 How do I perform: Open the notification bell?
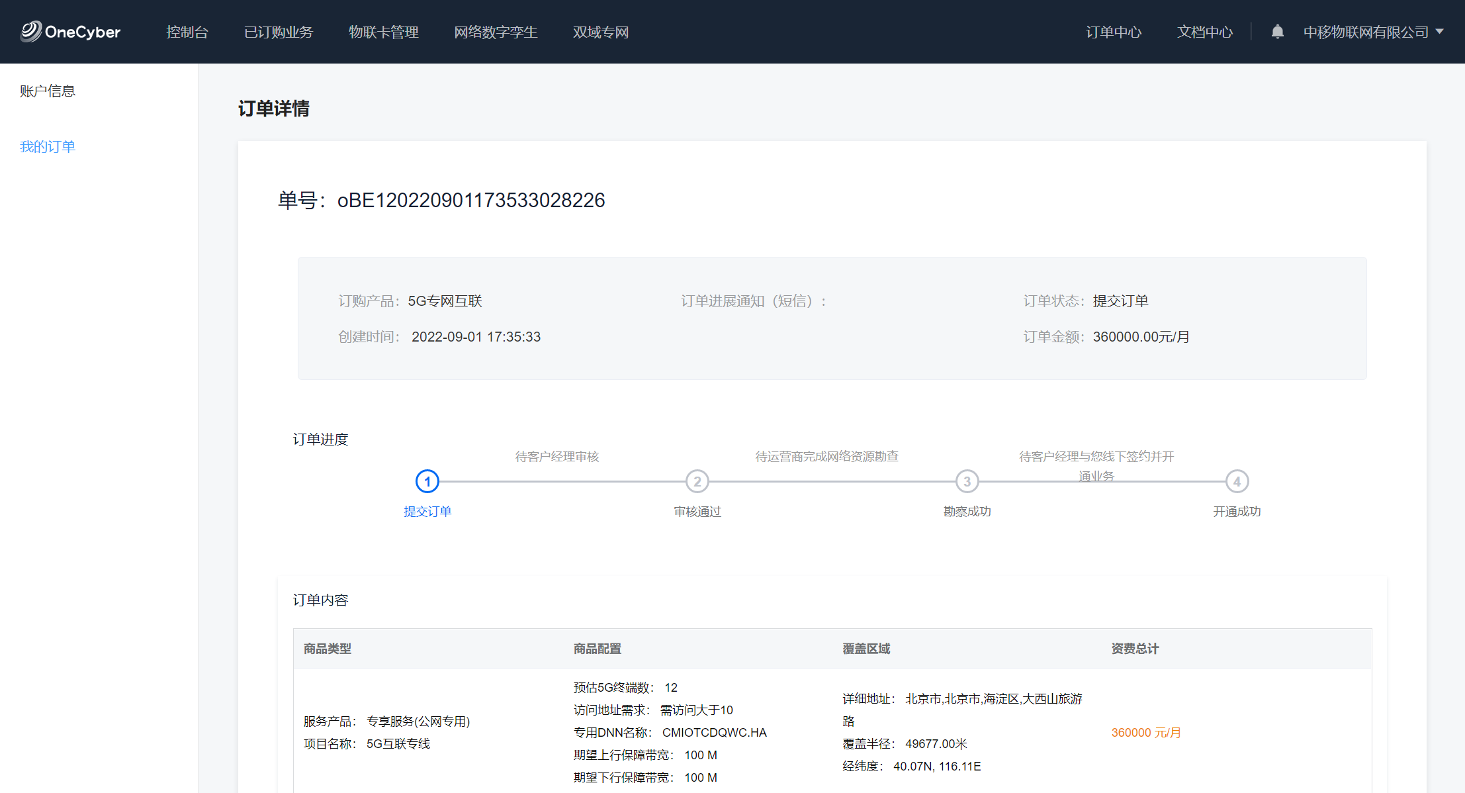[1277, 32]
